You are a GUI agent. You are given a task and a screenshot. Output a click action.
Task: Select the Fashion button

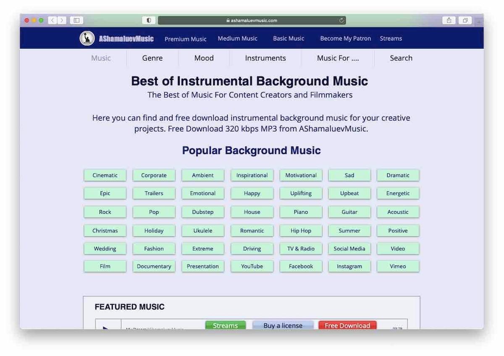(x=154, y=249)
